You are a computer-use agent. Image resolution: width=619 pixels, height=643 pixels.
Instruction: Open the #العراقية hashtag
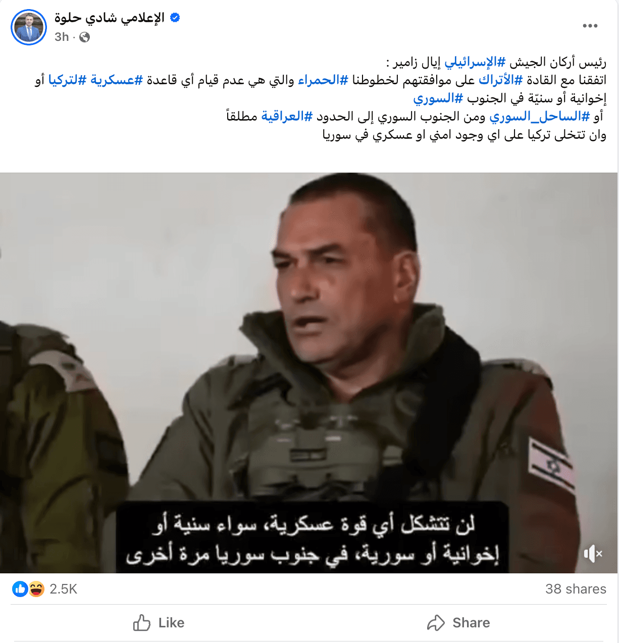coord(287,117)
